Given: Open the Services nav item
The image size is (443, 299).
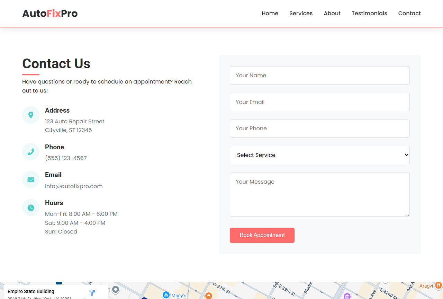Looking at the screenshot, I should tap(301, 14).
